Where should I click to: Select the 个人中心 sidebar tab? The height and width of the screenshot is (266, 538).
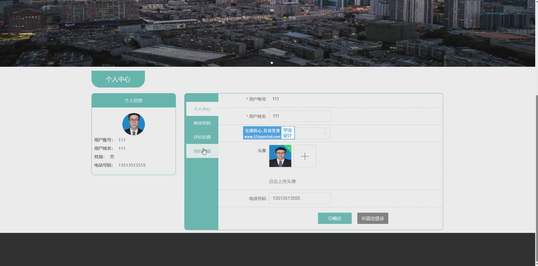pyautogui.click(x=202, y=109)
